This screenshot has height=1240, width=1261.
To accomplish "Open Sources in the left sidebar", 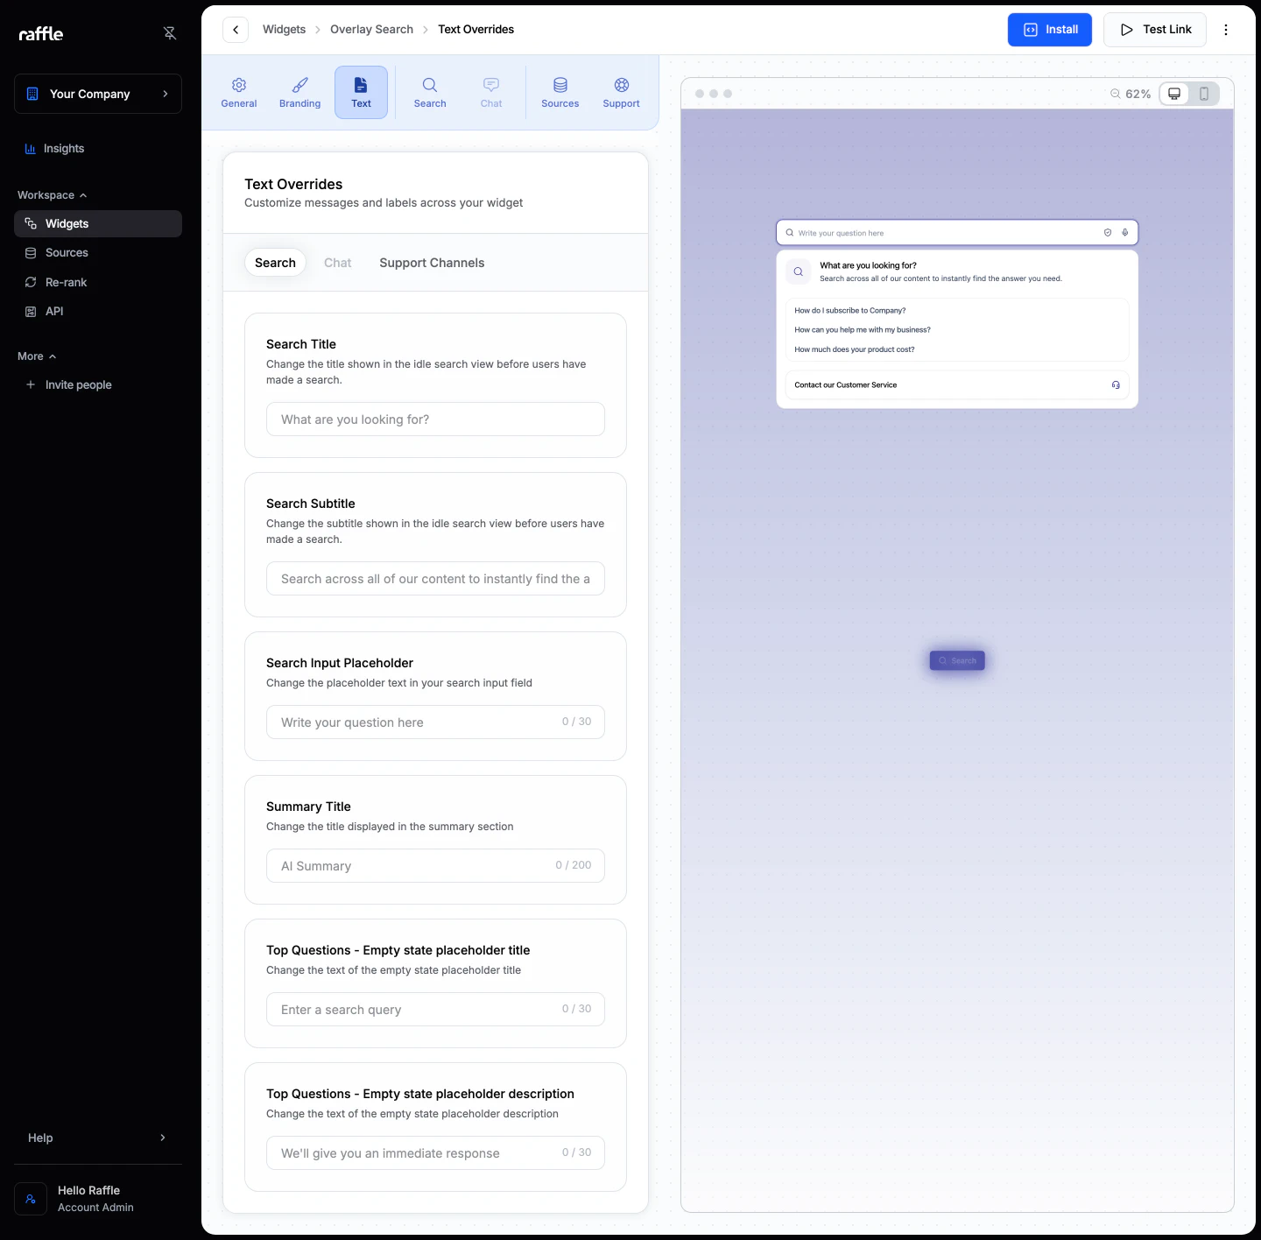I will [98, 253].
